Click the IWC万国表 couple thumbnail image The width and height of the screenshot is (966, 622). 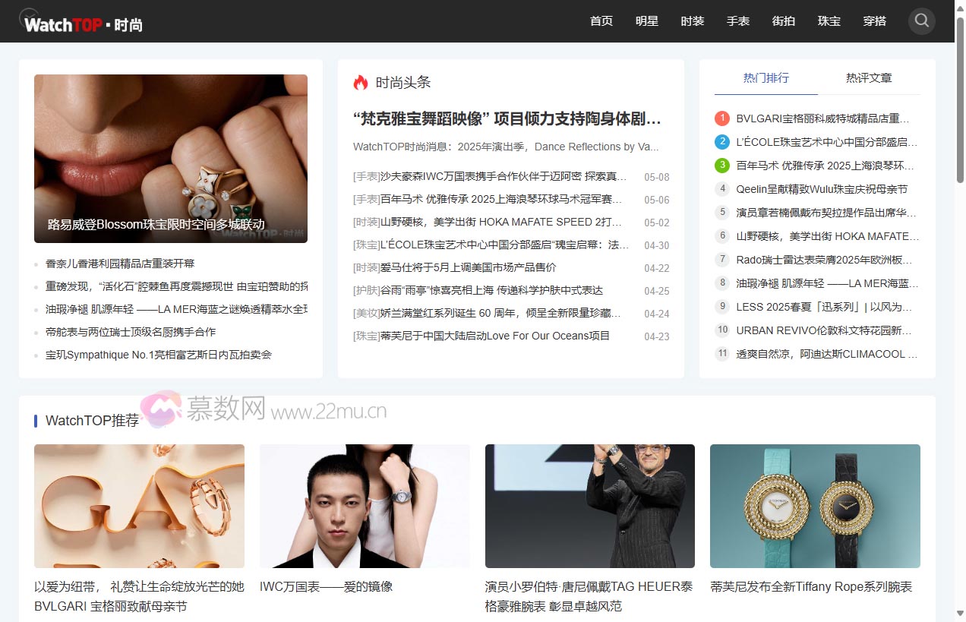(x=365, y=506)
